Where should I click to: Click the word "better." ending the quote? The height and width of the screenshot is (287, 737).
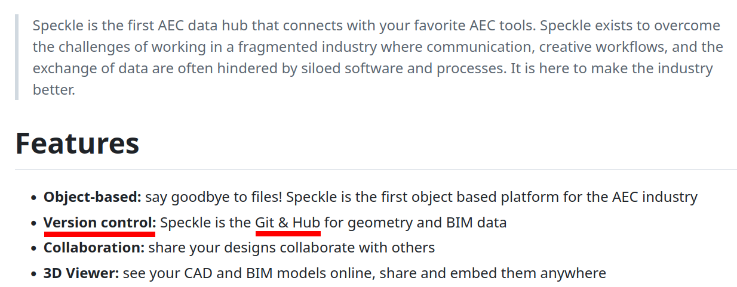[x=54, y=91]
